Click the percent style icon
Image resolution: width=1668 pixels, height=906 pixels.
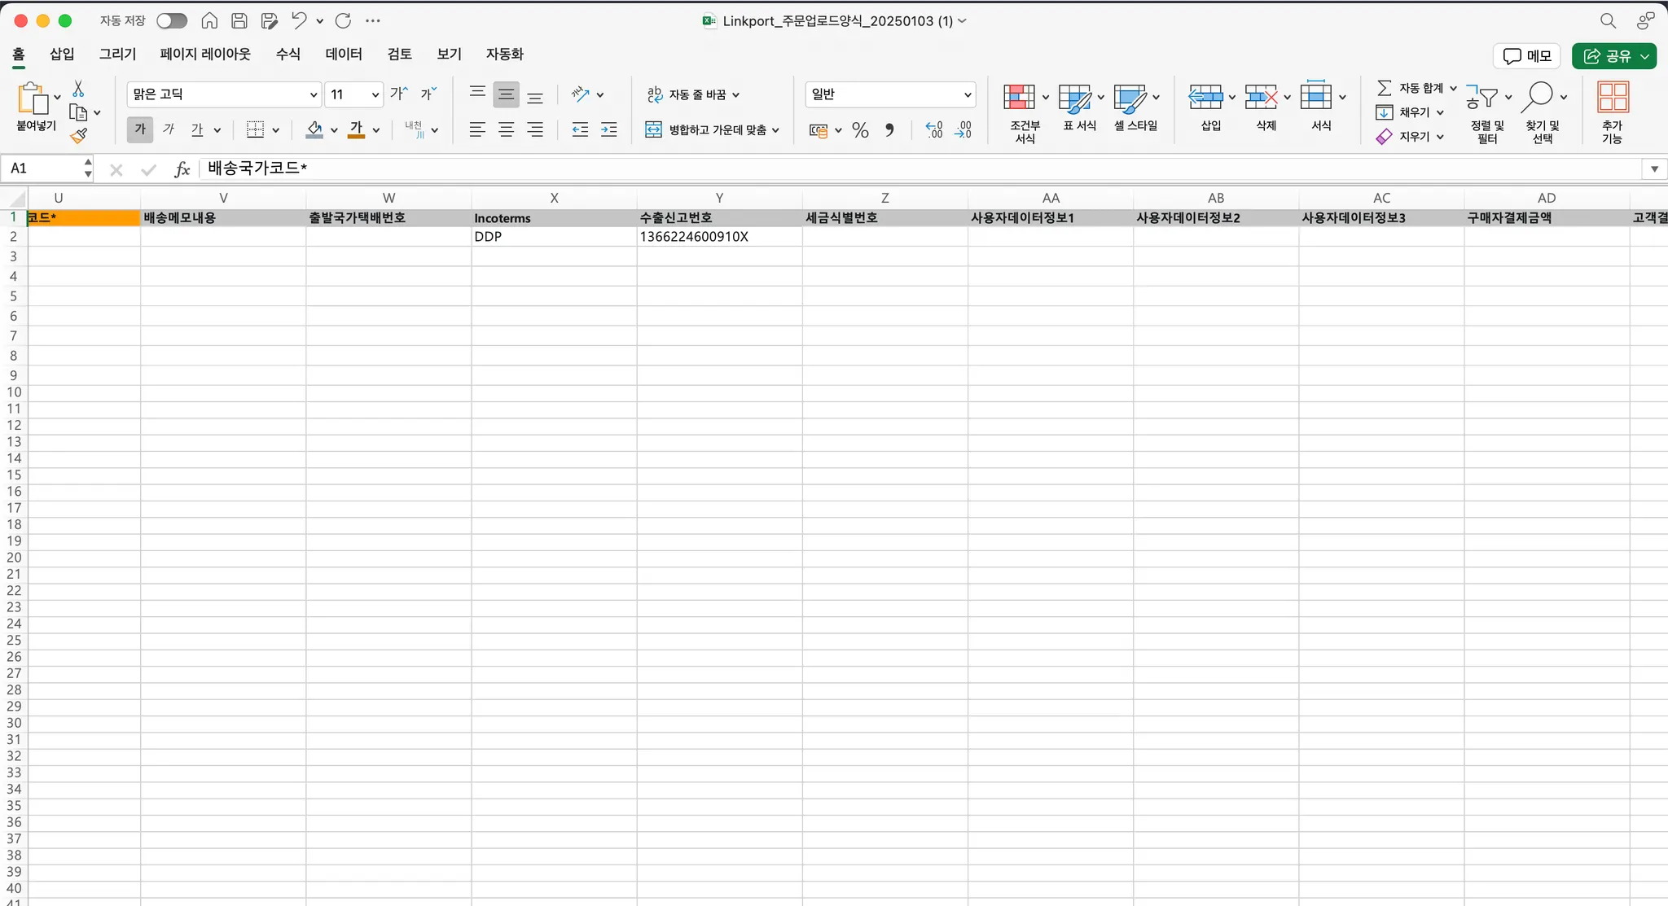tap(860, 130)
